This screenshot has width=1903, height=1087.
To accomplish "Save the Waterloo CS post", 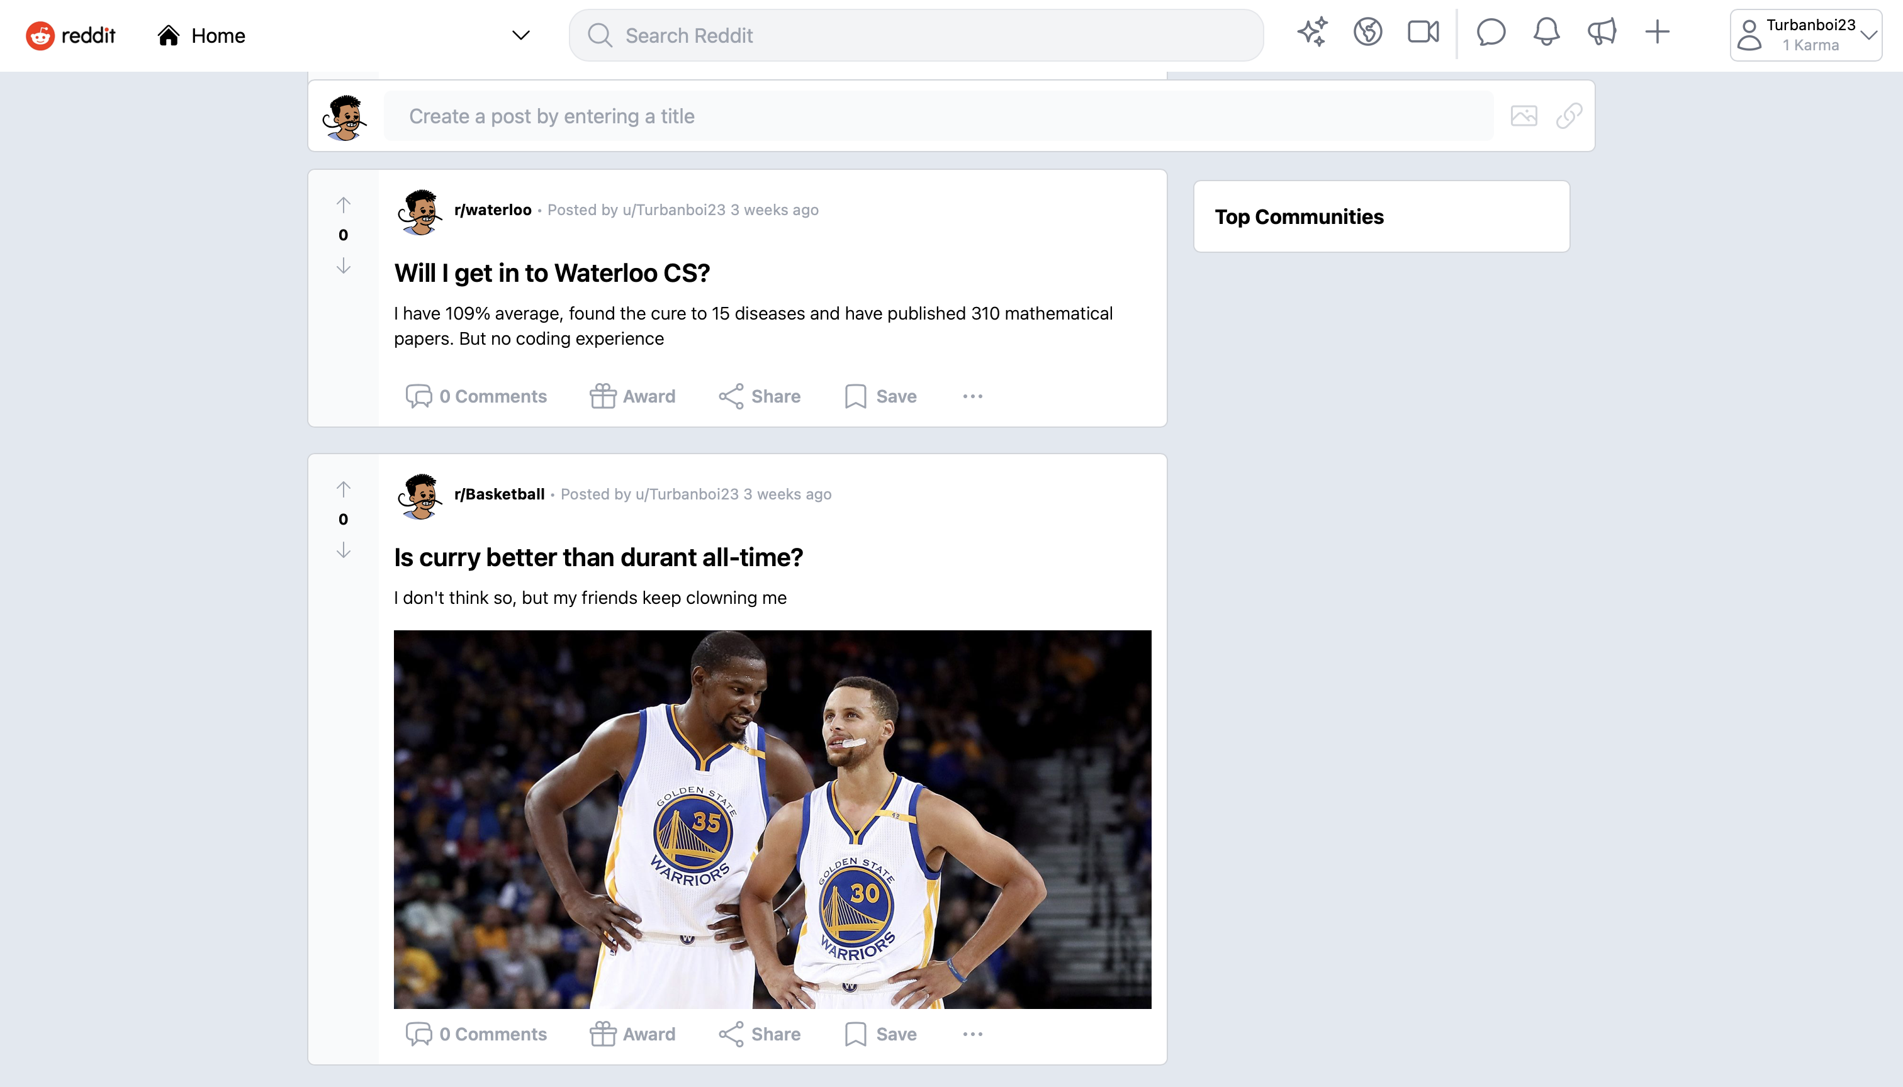I will 880,396.
